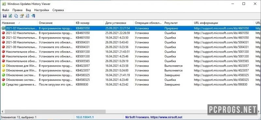Click red status icon of 26.09.2021 0:43:43 row
261x120 pixels.
(3, 42)
